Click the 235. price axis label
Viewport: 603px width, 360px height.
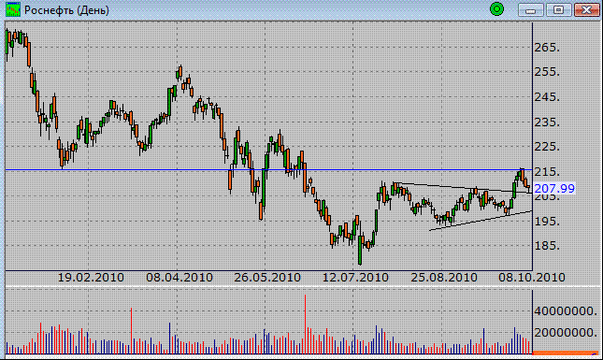pyautogui.click(x=547, y=122)
